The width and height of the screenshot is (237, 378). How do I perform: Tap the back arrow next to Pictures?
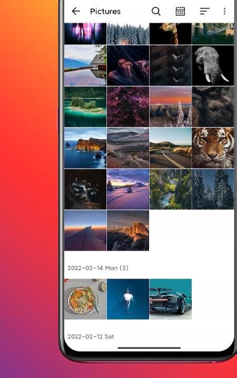(76, 11)
